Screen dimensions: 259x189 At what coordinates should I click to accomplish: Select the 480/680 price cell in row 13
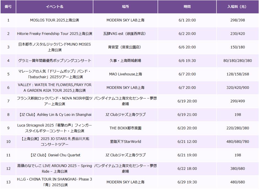pos(238,182)
